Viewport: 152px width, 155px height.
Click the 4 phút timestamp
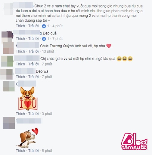click(x=57, y=26)
